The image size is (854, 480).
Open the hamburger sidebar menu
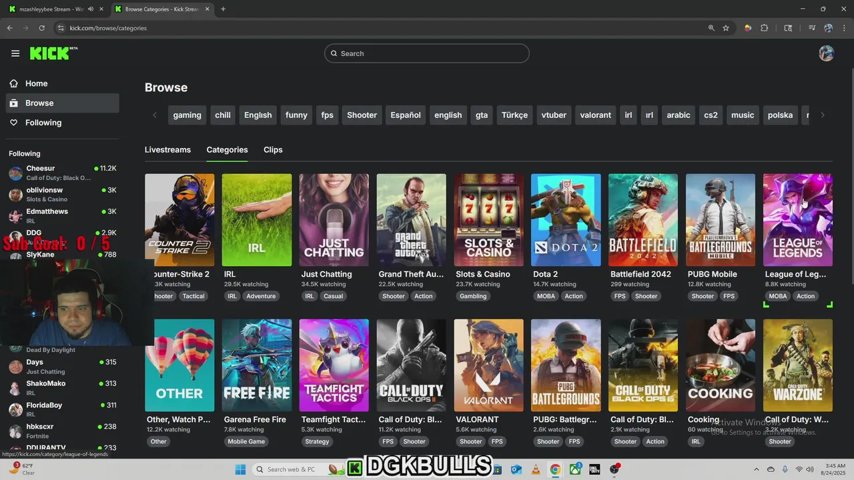tap(15, 53)
